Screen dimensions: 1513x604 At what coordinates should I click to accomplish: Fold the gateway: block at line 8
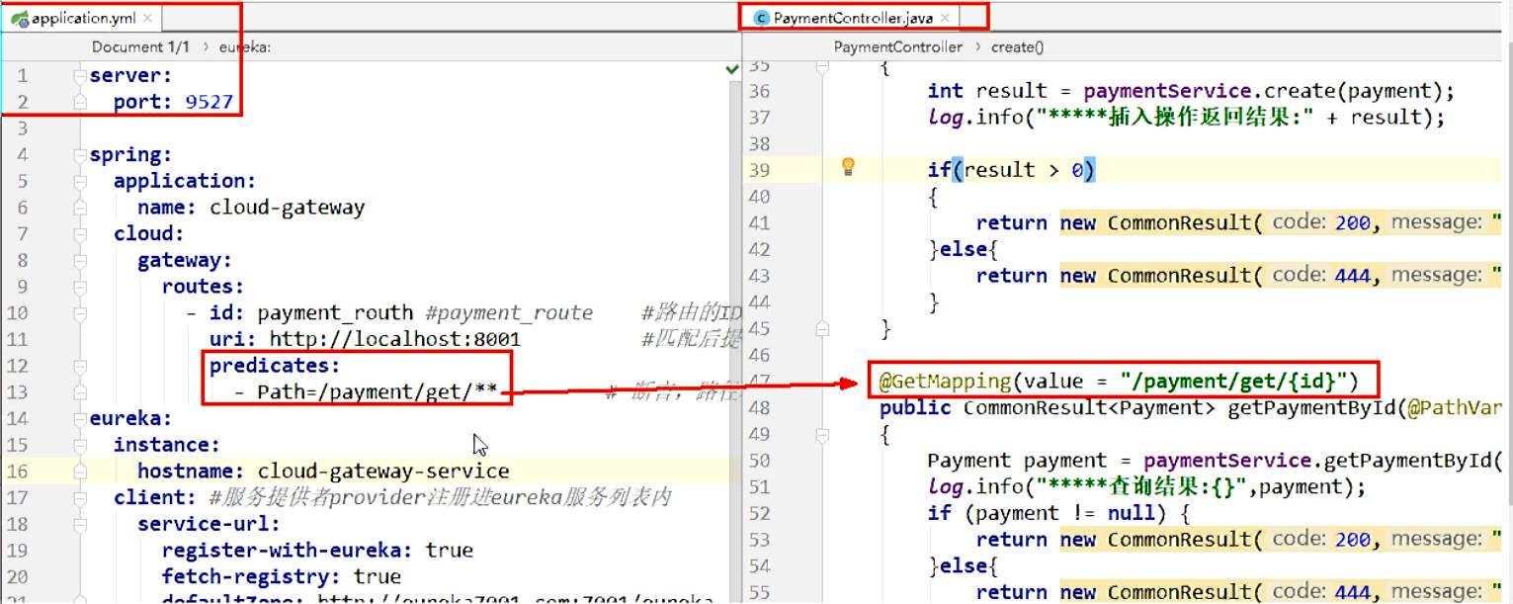coord(79,261)
